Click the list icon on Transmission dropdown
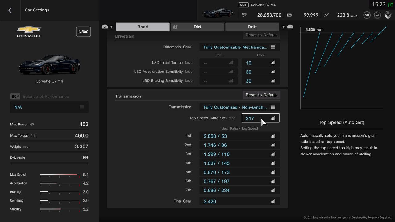 tap(273, 107)
